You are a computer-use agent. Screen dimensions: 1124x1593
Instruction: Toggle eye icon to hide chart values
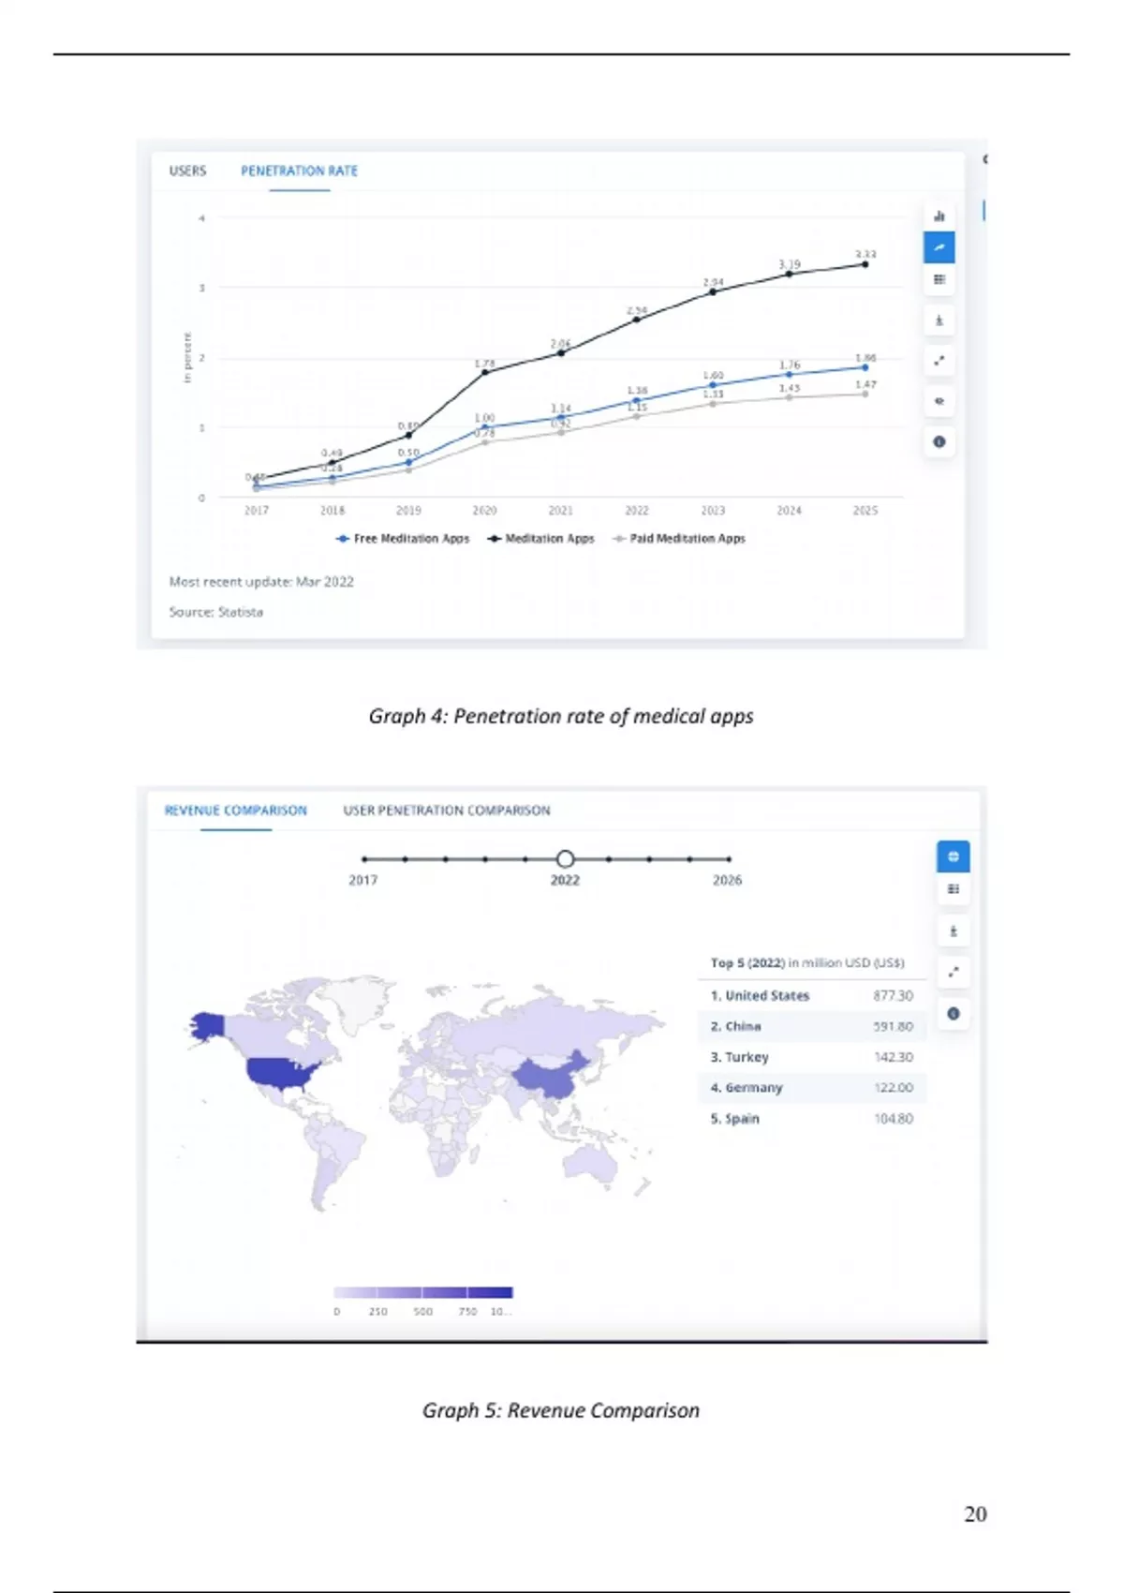[x=939, y=401]
